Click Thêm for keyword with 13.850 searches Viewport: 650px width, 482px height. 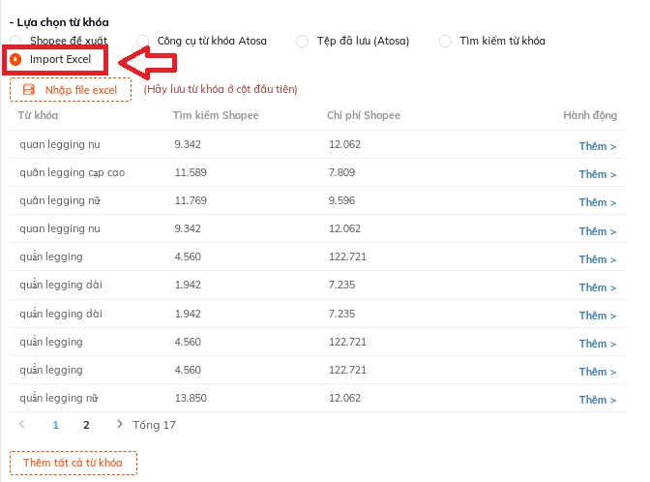coord(597,400)
